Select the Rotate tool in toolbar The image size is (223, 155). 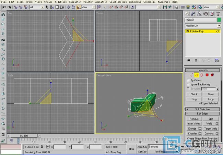point(73,7)
